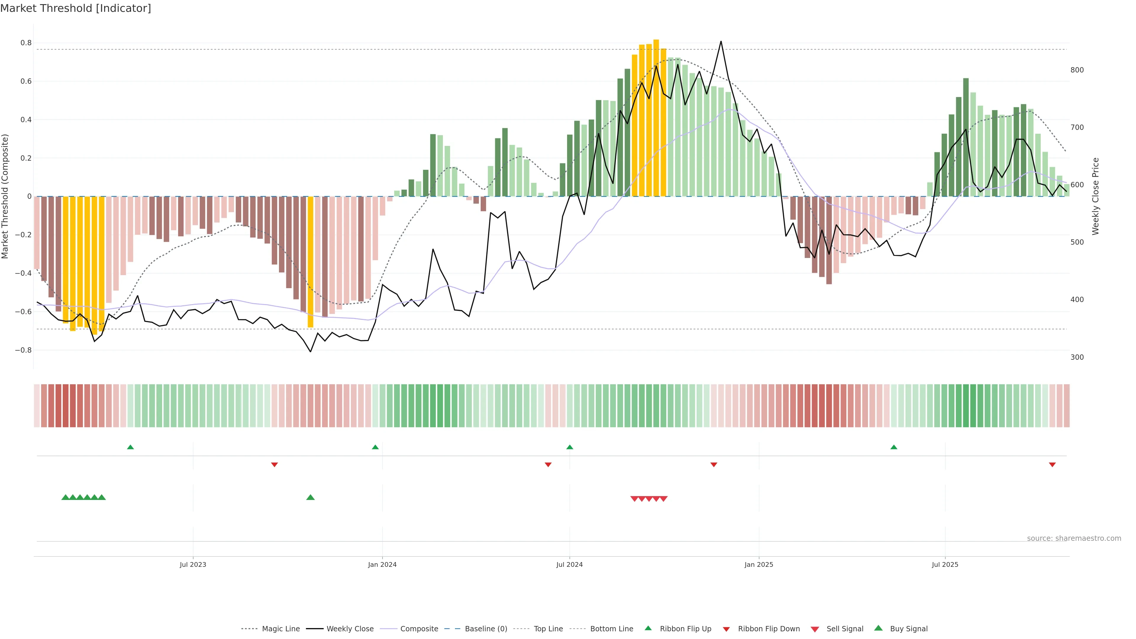
Task: Toggle the Magic Line legend entry
Action: tap(280, 629)
